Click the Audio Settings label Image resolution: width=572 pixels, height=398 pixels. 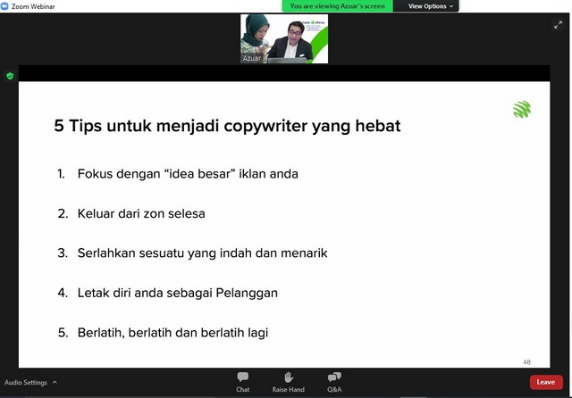(26, 382)
